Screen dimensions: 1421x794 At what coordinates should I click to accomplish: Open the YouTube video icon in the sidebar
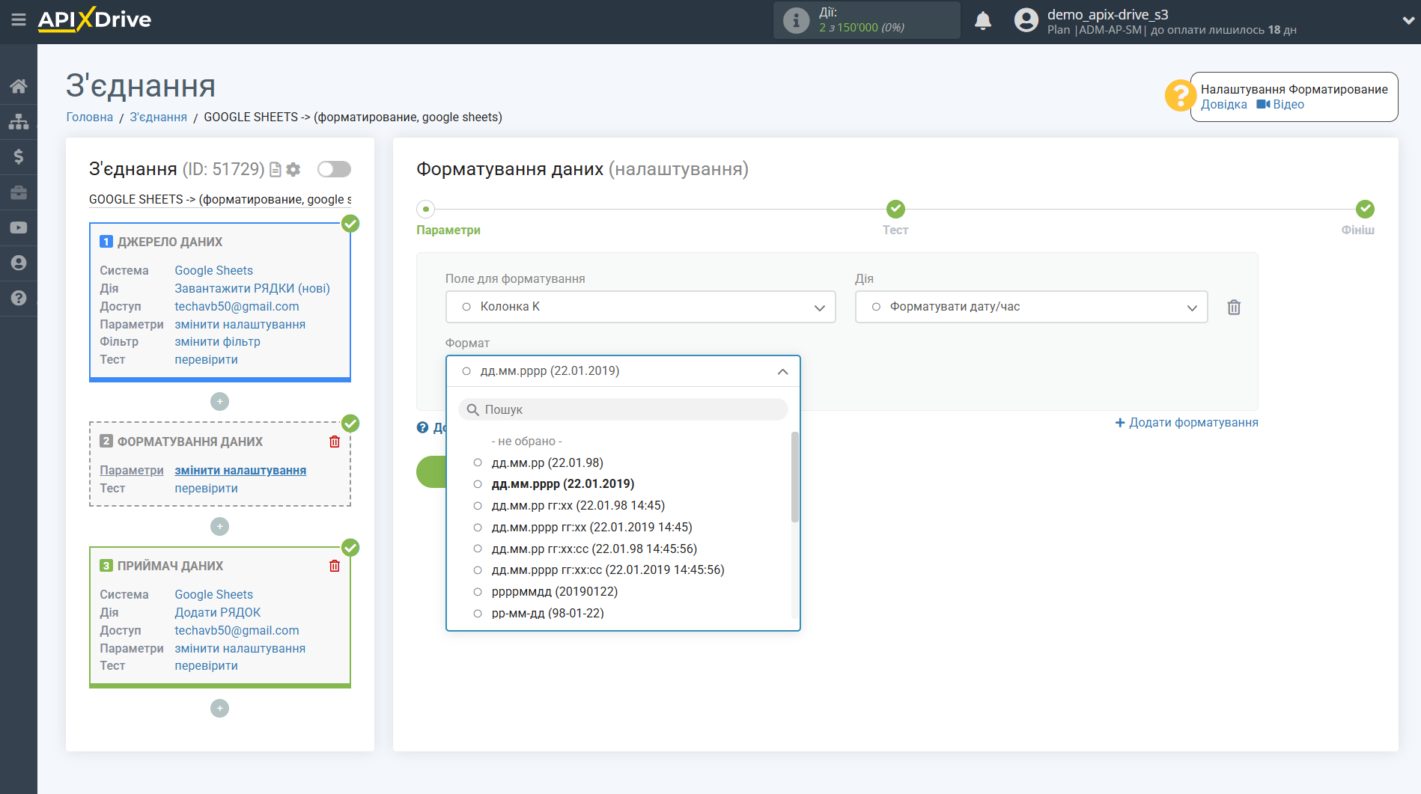click(x=19, y=227)
